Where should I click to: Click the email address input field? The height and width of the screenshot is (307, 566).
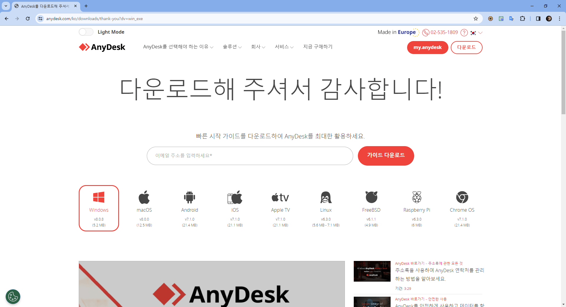(250, 156)
